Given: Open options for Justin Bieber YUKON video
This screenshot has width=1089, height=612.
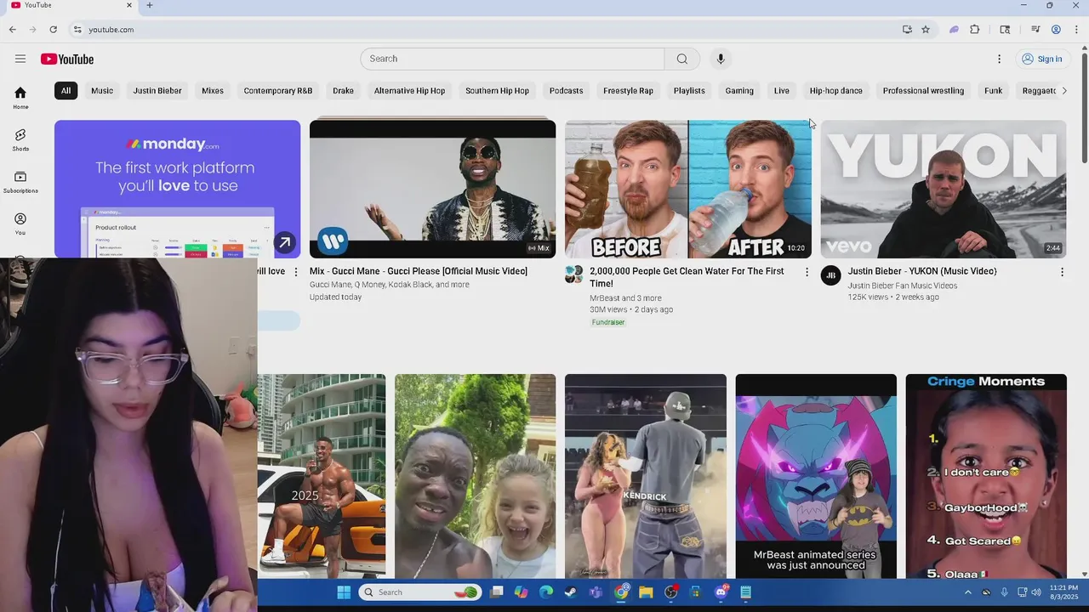Looking at the screenshot, I should point(1062,272).
